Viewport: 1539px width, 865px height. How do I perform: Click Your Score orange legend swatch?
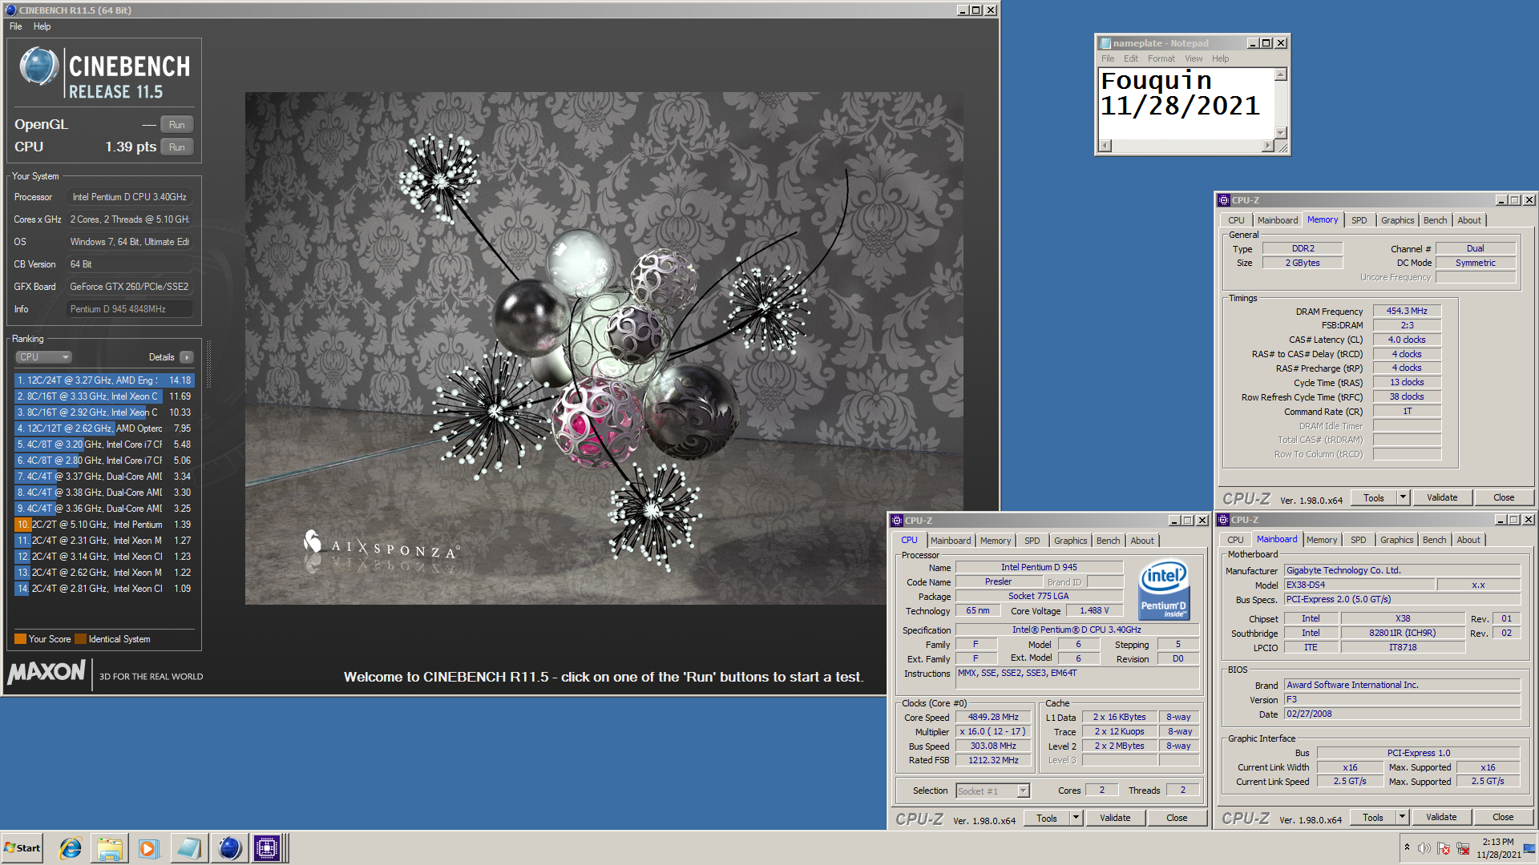click(x=20, y=639)
